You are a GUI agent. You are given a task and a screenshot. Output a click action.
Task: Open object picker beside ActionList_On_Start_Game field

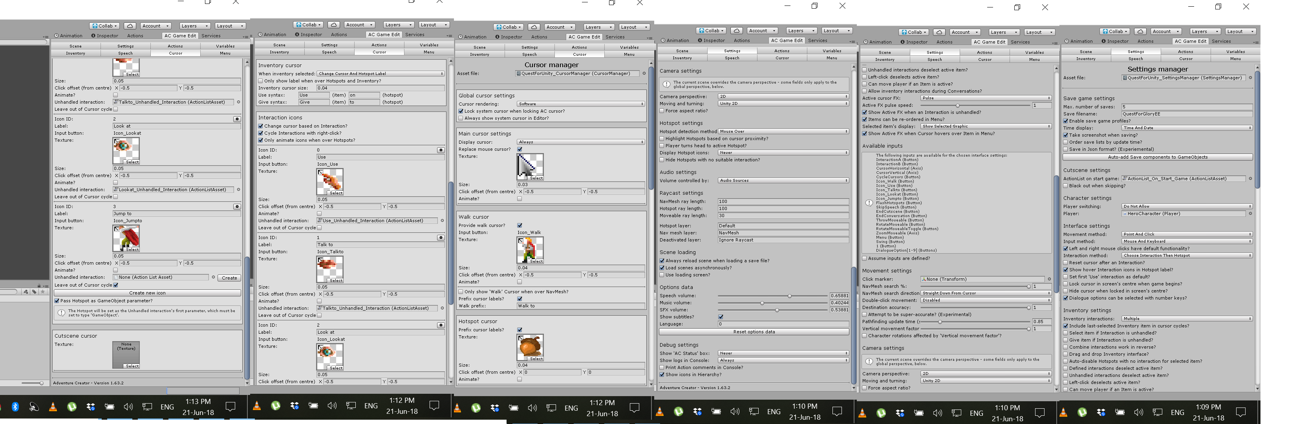(x=1250, y=179)
